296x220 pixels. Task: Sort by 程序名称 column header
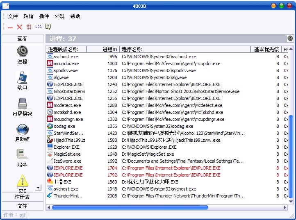pyautogui.click(x=185, y=50)
